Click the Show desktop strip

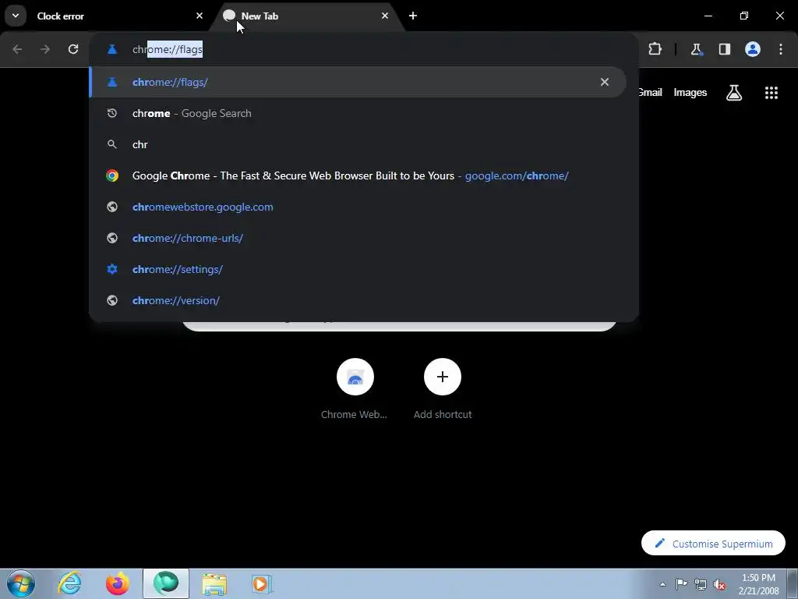pos(793,583)
